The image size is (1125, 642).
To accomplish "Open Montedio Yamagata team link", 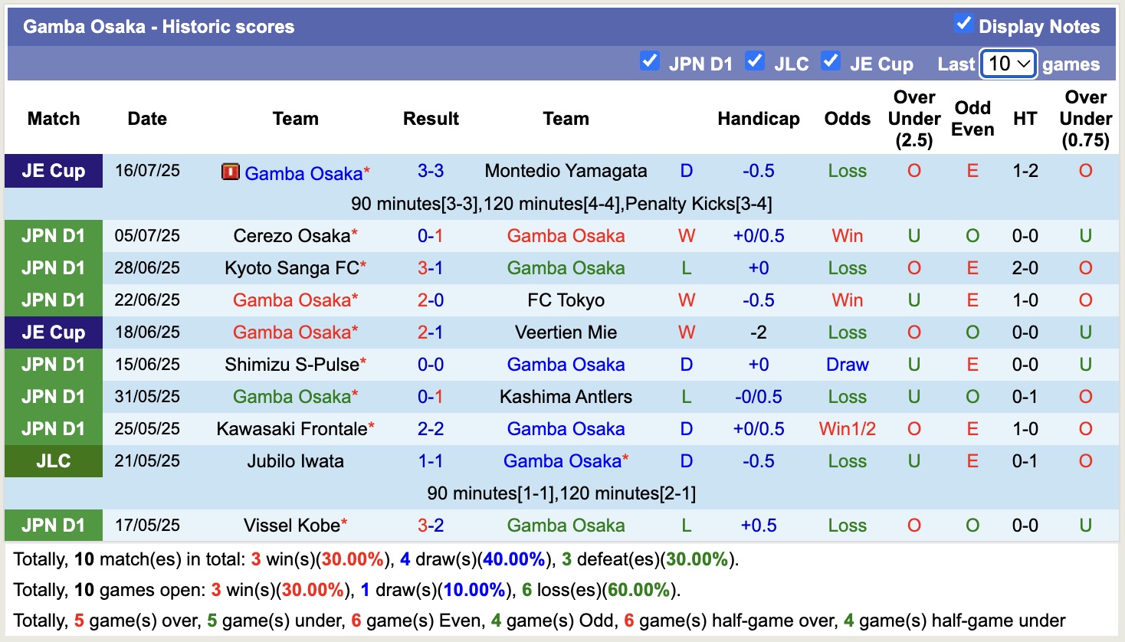I will [x=566, y=171].
